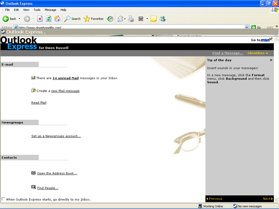Open the Identities dropdown
The width and height of the screenshot is (279, 209).
258,53
